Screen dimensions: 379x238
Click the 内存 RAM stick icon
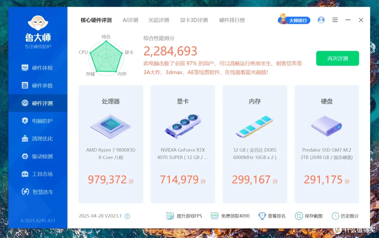click(x=254, y=127)
